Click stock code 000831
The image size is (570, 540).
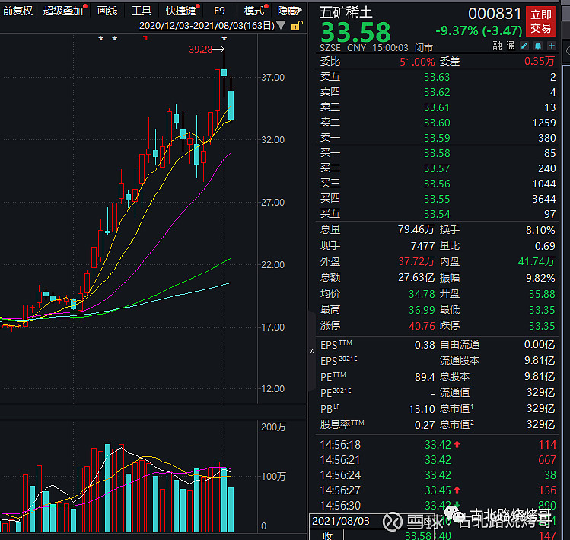tap(495, 14)
